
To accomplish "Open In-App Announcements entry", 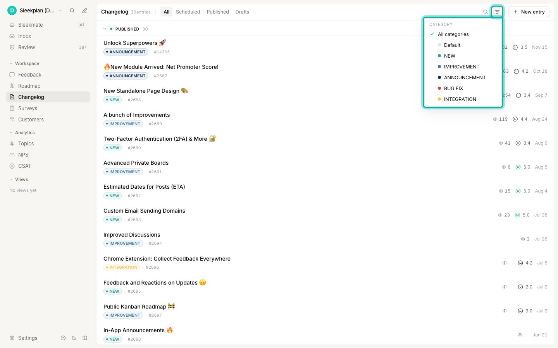I will pos(138,330).
